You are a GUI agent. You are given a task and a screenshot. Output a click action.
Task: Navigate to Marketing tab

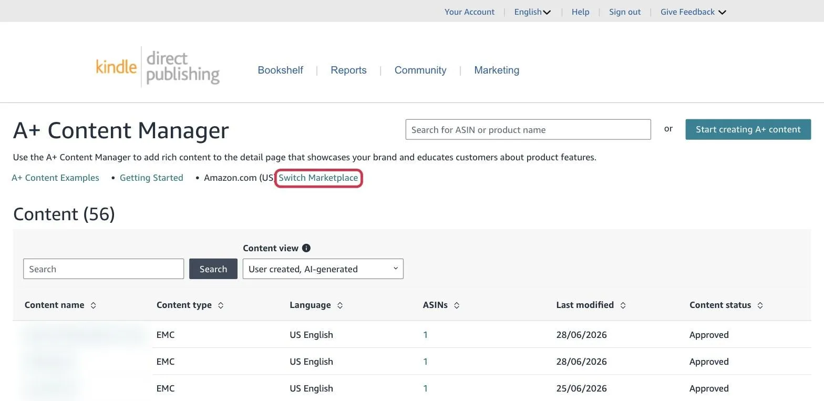497,70
